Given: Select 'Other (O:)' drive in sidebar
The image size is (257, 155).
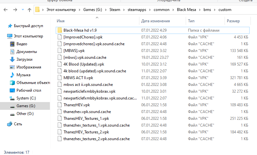Looking at the screenshot, I should pos(25,114).
